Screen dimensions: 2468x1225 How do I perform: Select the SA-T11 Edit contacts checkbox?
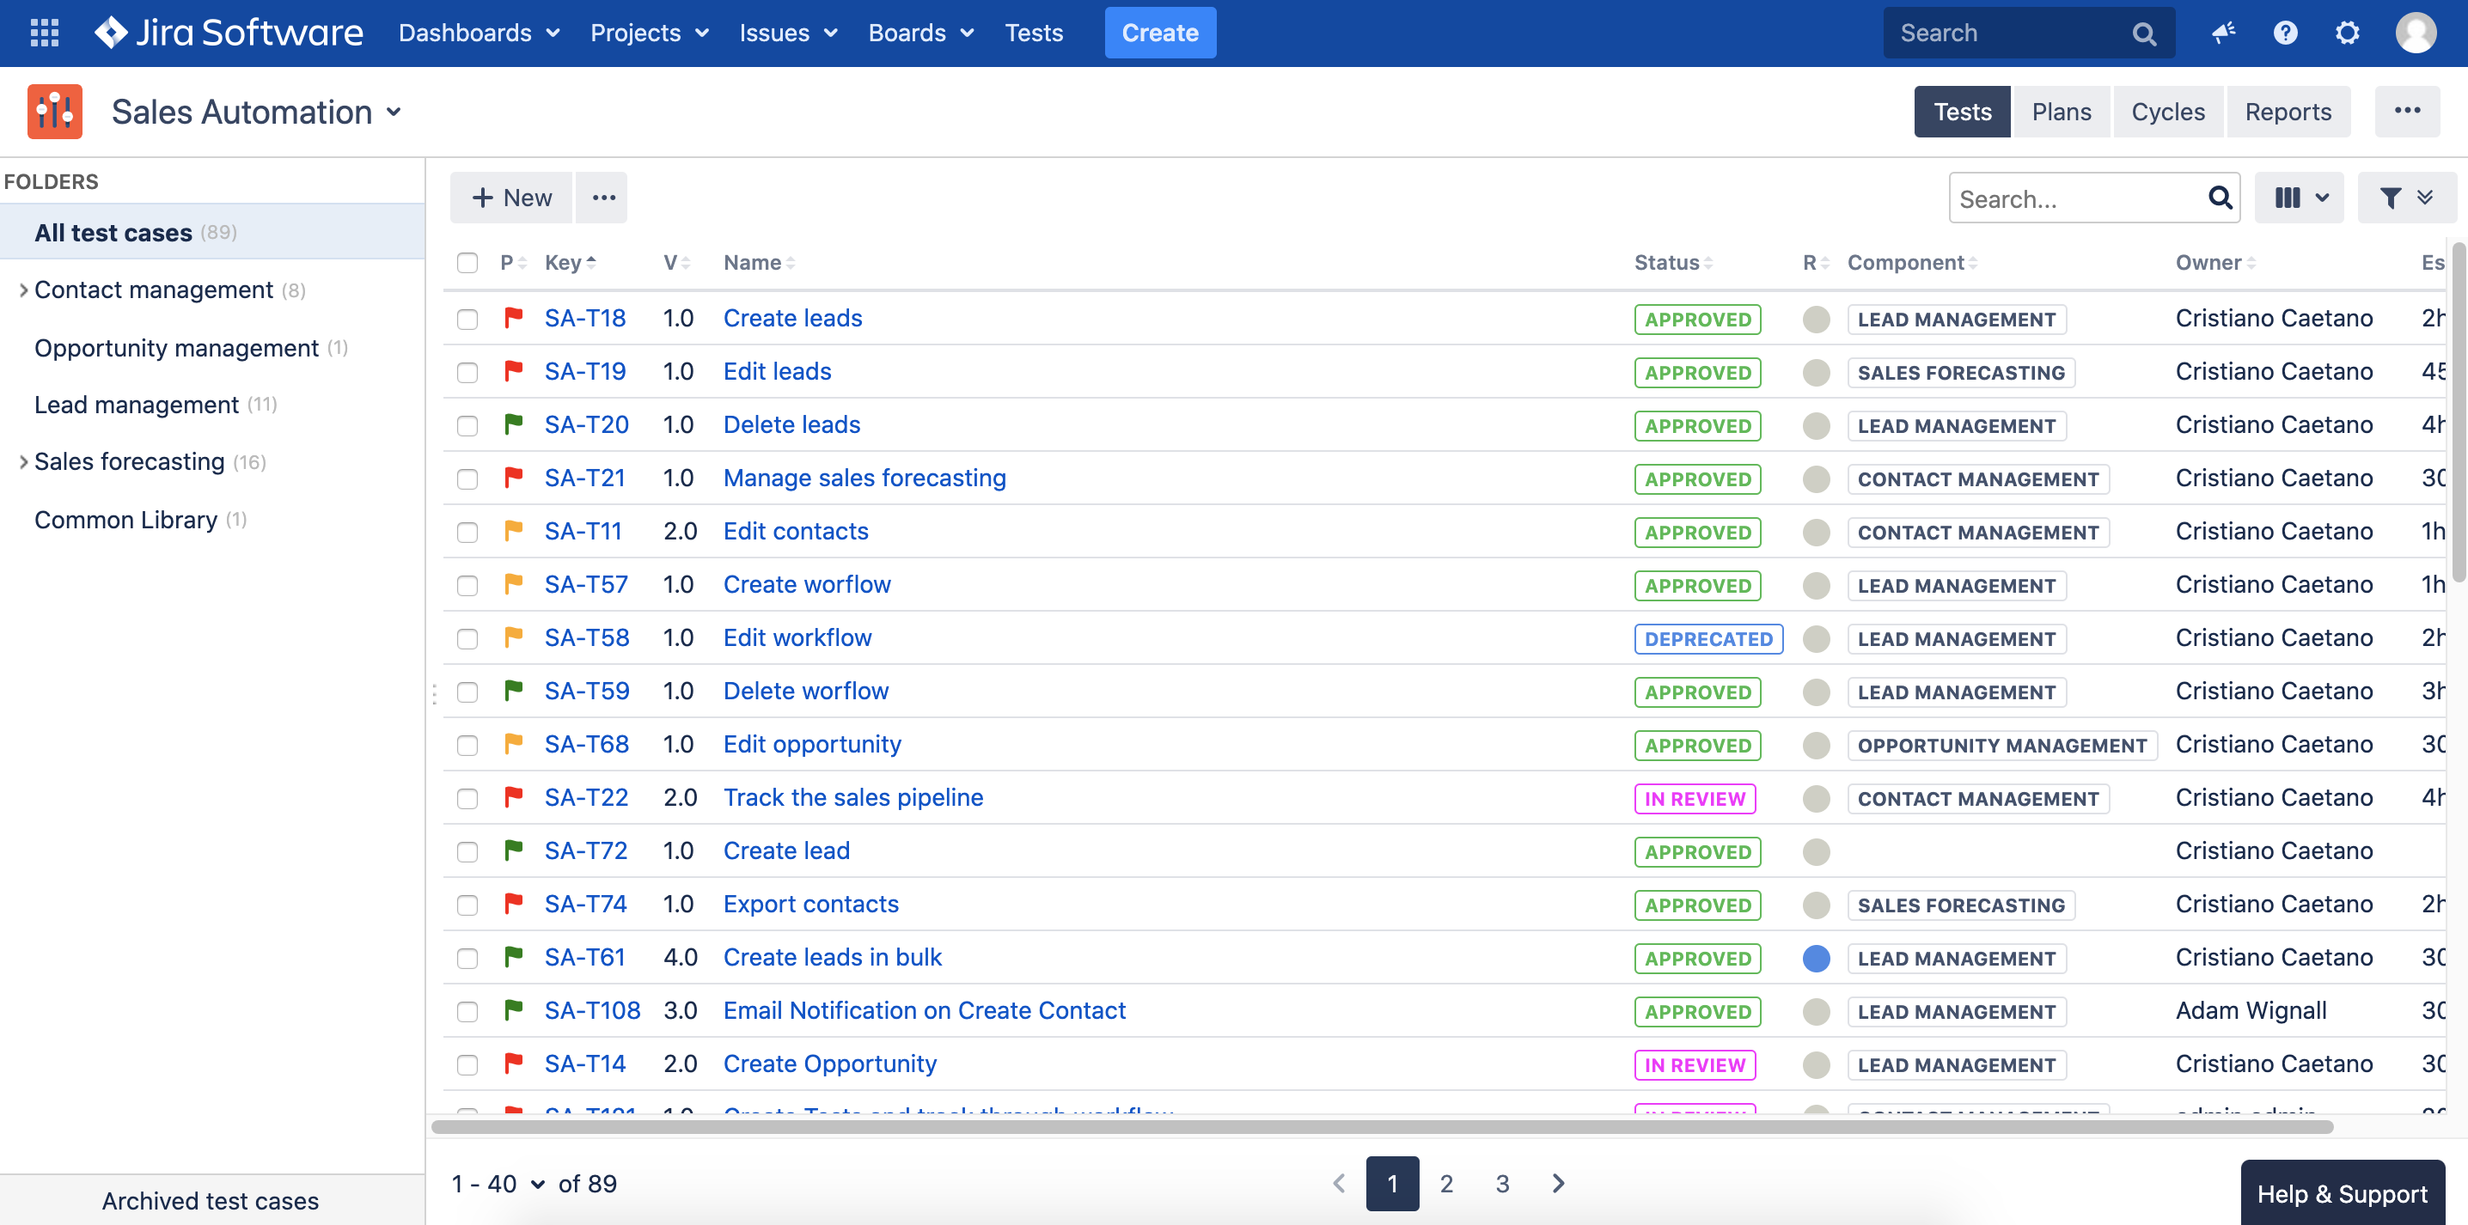click(x=467, y=532)
